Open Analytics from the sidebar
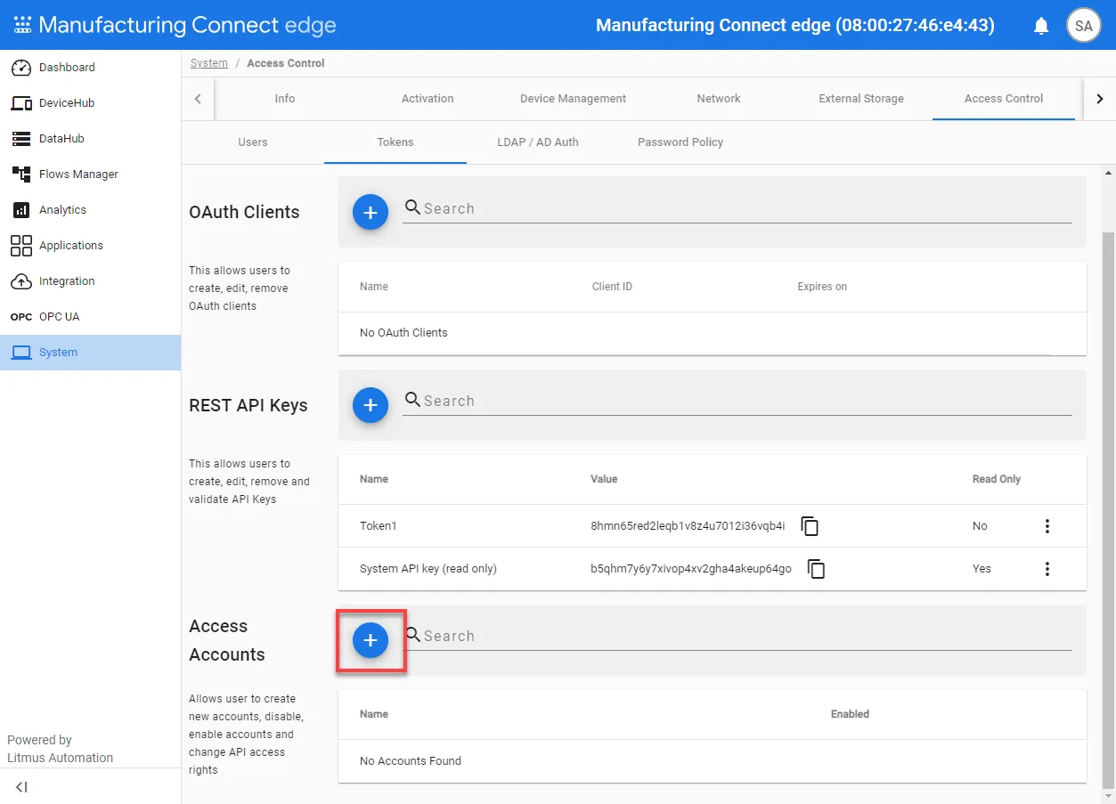 (90, 210)
